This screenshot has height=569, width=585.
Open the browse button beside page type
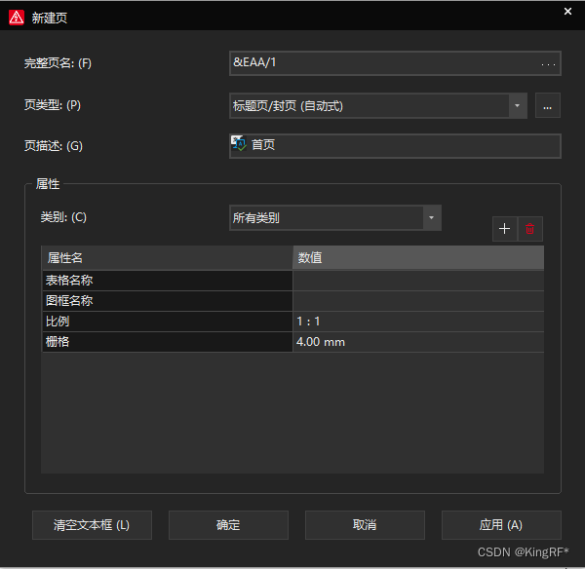pos(548,105)
